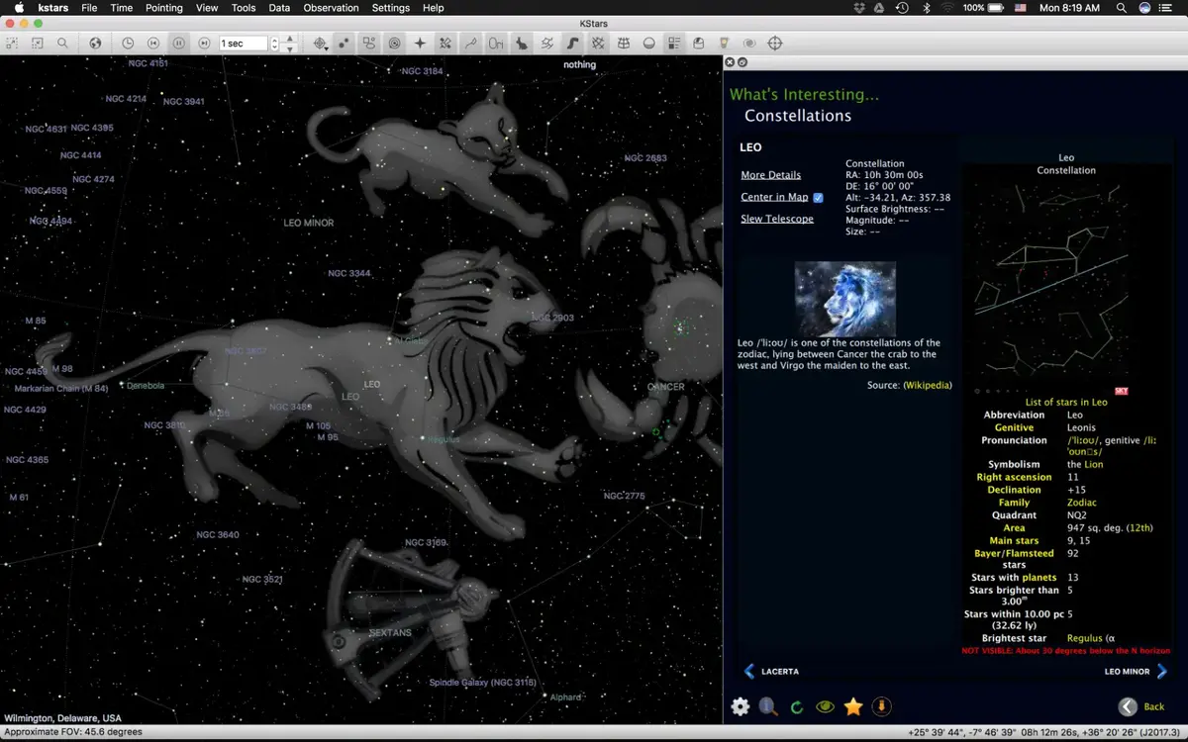The image size is (1188, 742).
Task: Click the Leo lion thumbnail image
Action: pos(844,298)
